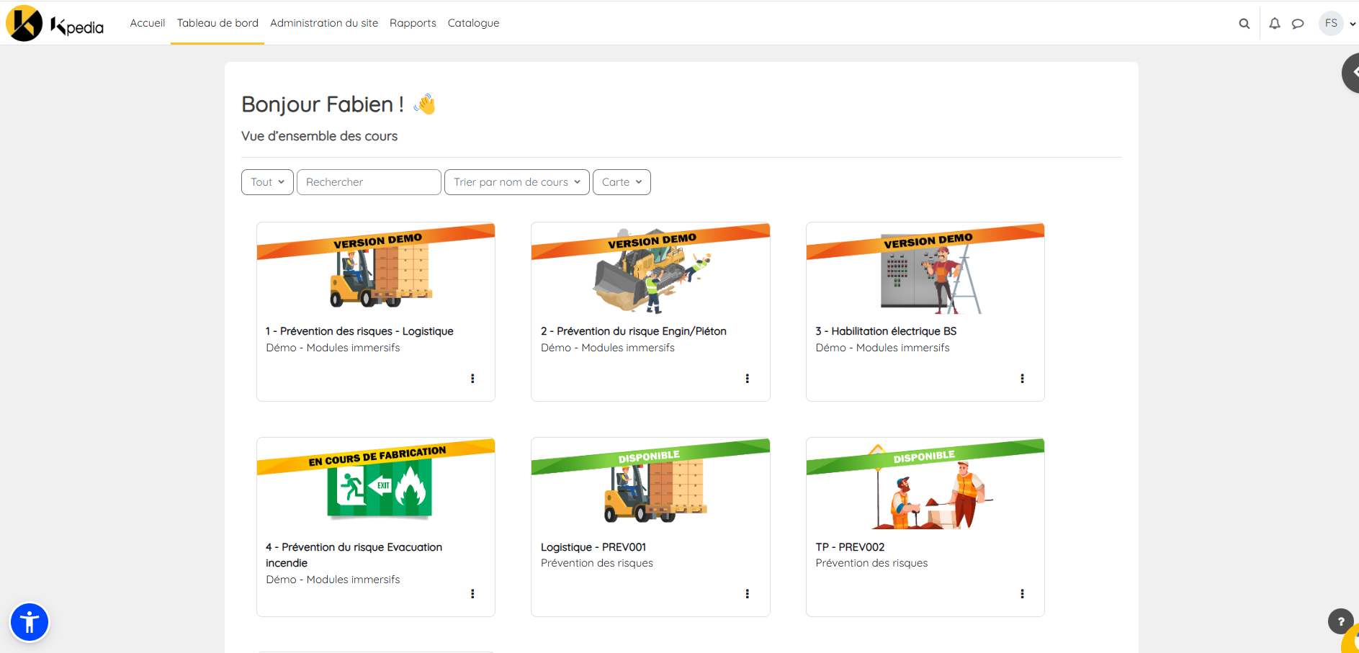Open the notifications bell
Screen dimensions: 1359x653
point(1274,23)
